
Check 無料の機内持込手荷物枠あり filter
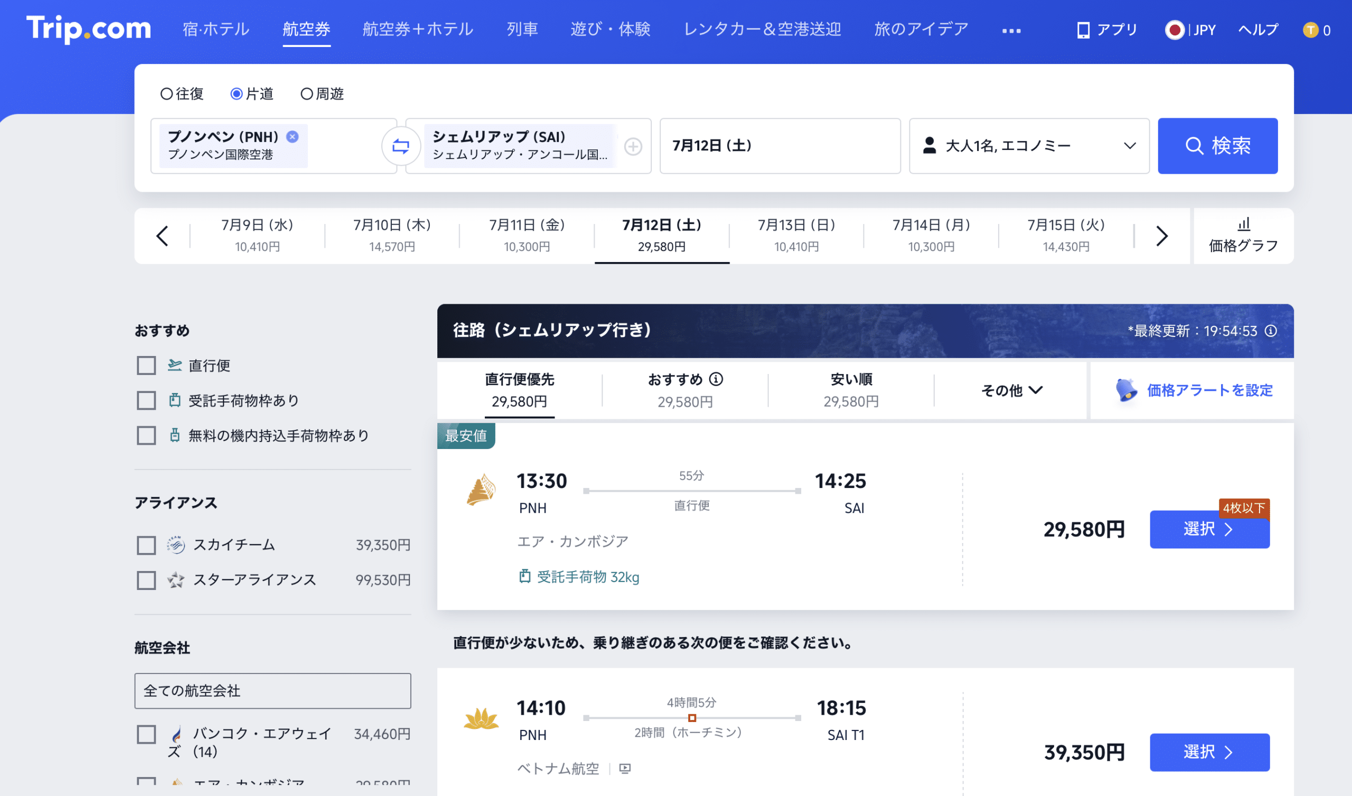tap(146, 435)
